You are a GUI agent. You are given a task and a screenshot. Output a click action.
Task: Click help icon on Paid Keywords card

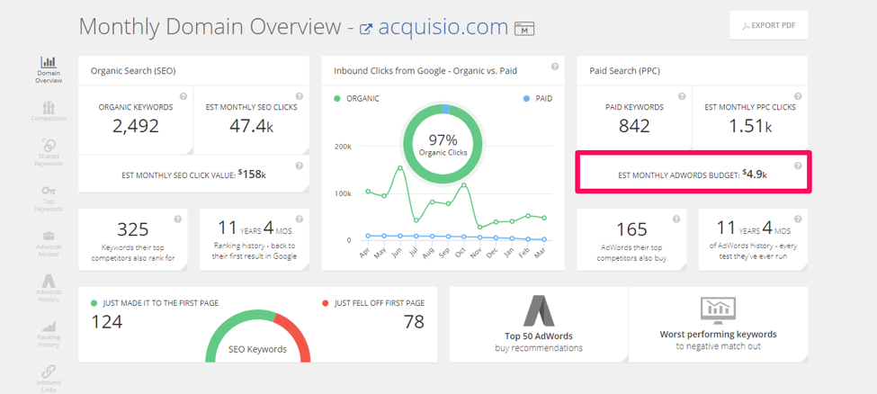click(682, 96)
